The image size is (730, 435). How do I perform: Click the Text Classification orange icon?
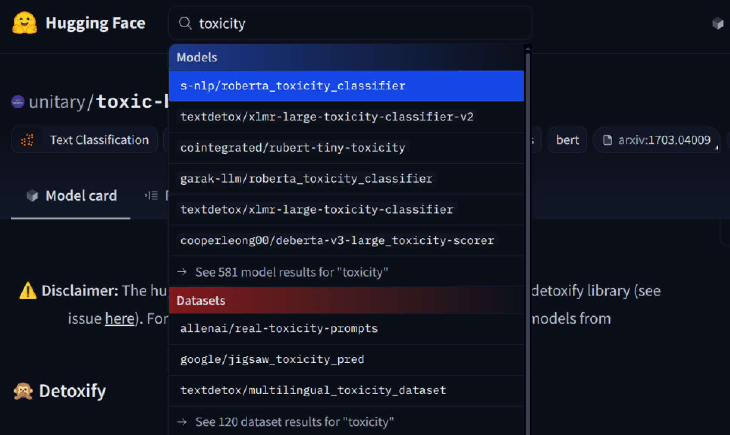(27, 140)
